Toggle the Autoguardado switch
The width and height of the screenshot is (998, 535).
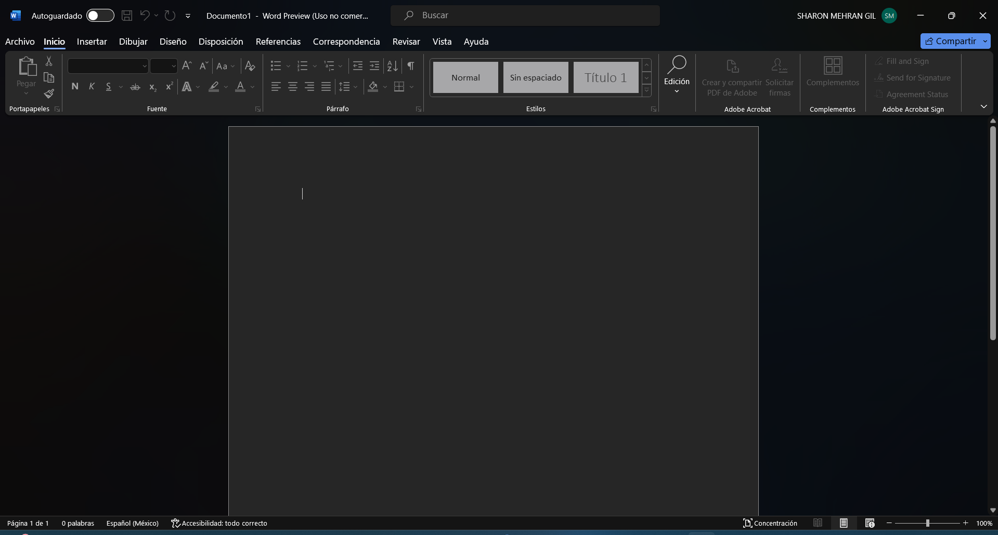coord(100,16)
